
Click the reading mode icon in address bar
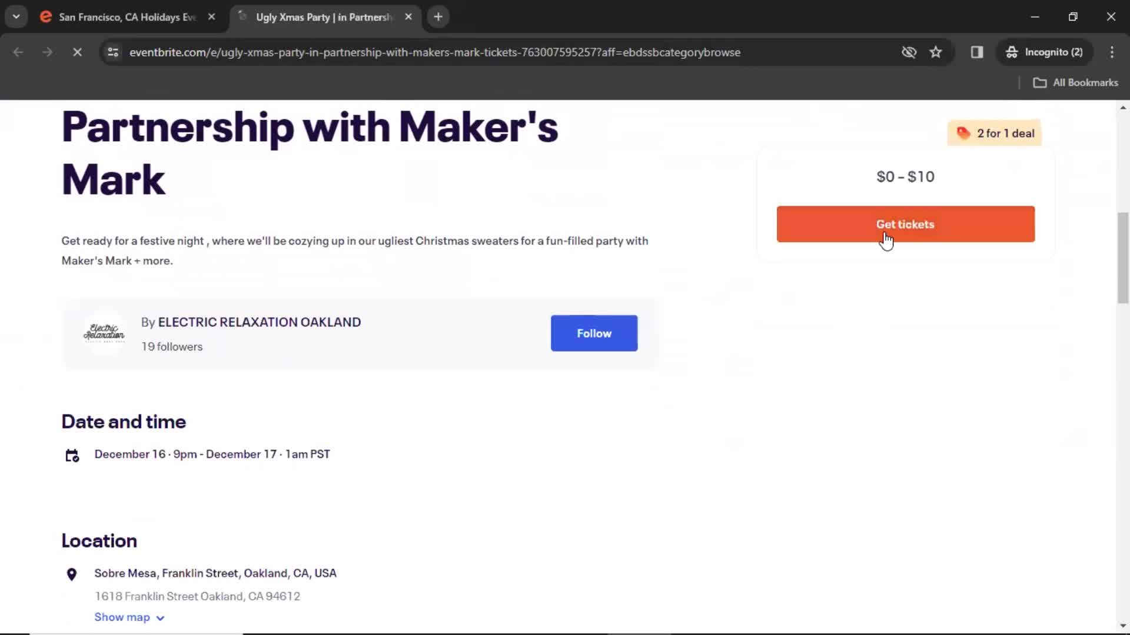pyautogui.click(x=977, y=52)
